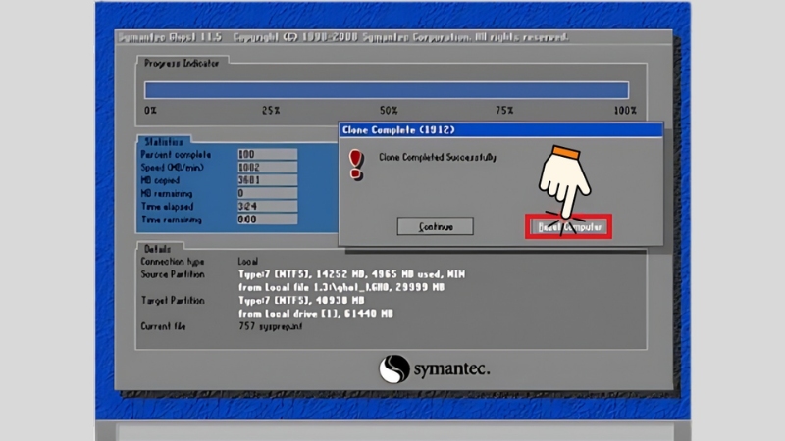This screenshot has width=785, height=441.
Task: Select the Speed (MB/min) value field
Action: 267,168
